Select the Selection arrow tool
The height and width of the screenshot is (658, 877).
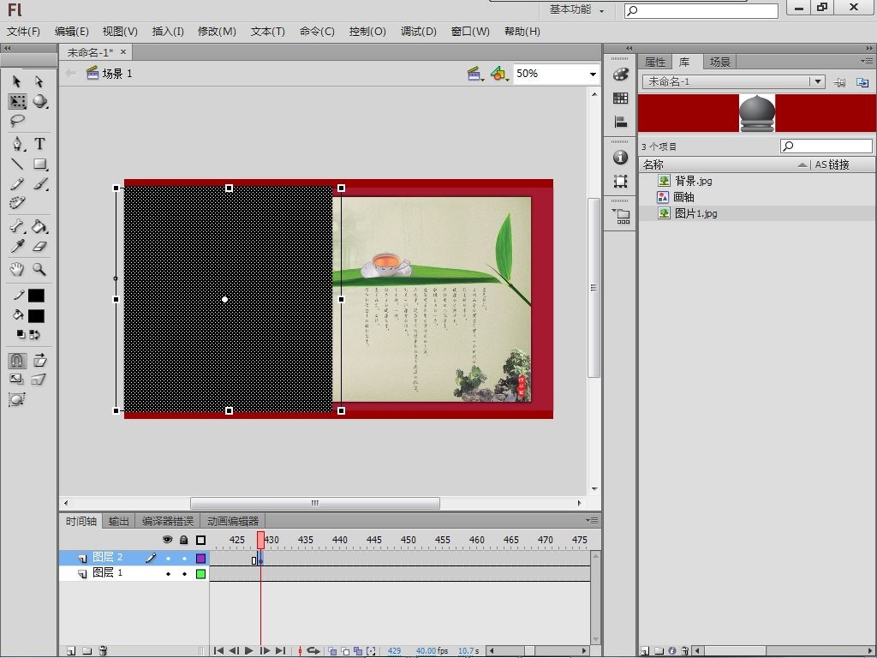click(17, 81)
